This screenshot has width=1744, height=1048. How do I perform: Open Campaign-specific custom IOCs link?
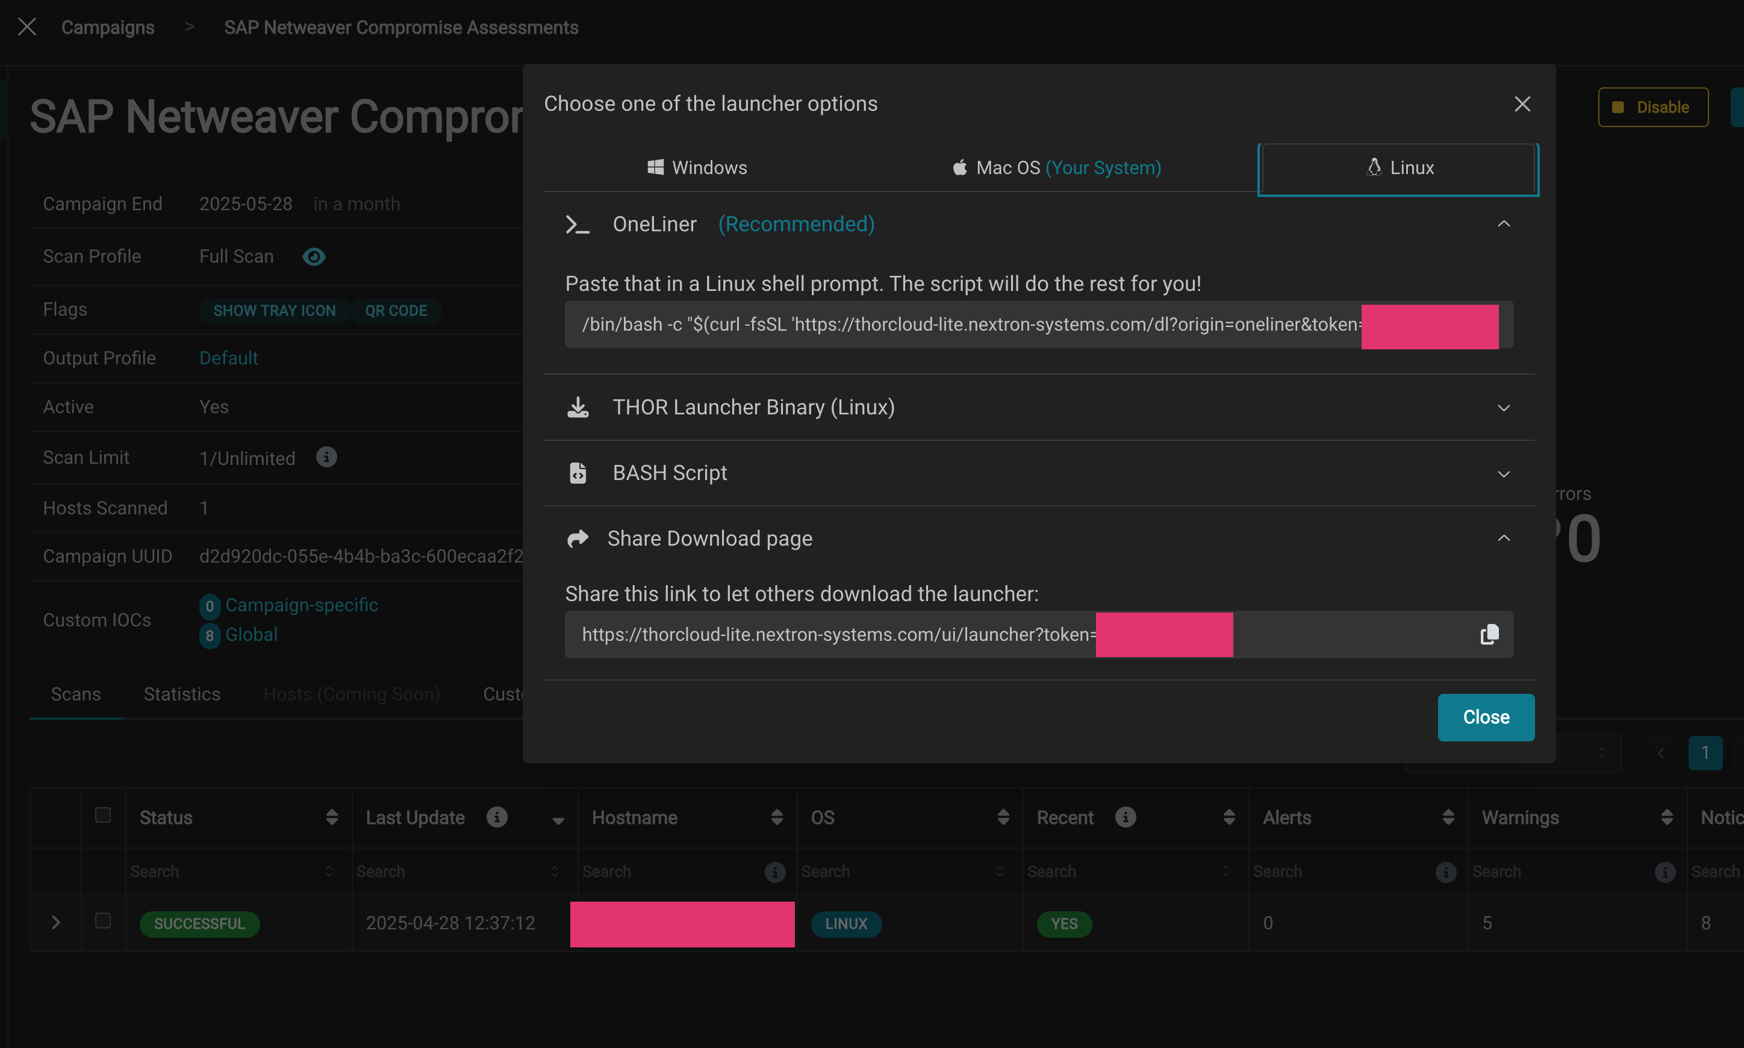[x=302, y=605]
